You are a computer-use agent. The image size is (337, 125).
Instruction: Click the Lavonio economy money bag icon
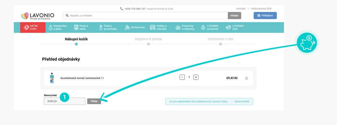[203, 27]
